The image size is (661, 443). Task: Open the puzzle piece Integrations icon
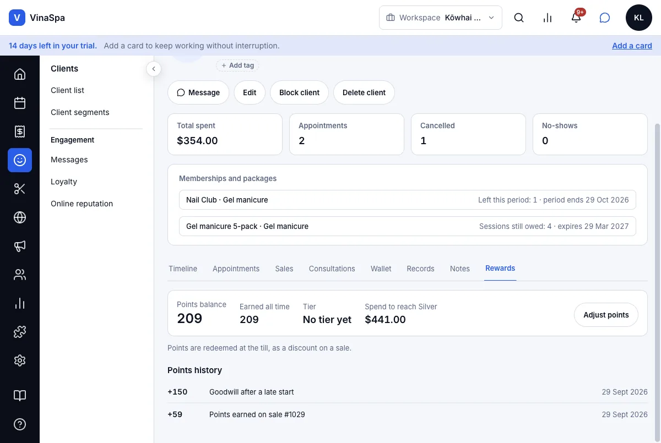tap(20, 332)
